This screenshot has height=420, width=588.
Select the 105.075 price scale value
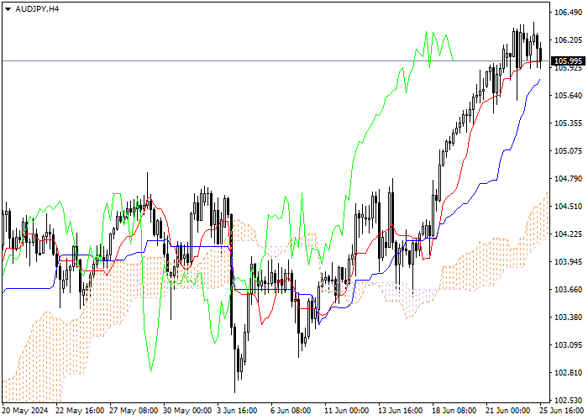click(x=568, y=151)
